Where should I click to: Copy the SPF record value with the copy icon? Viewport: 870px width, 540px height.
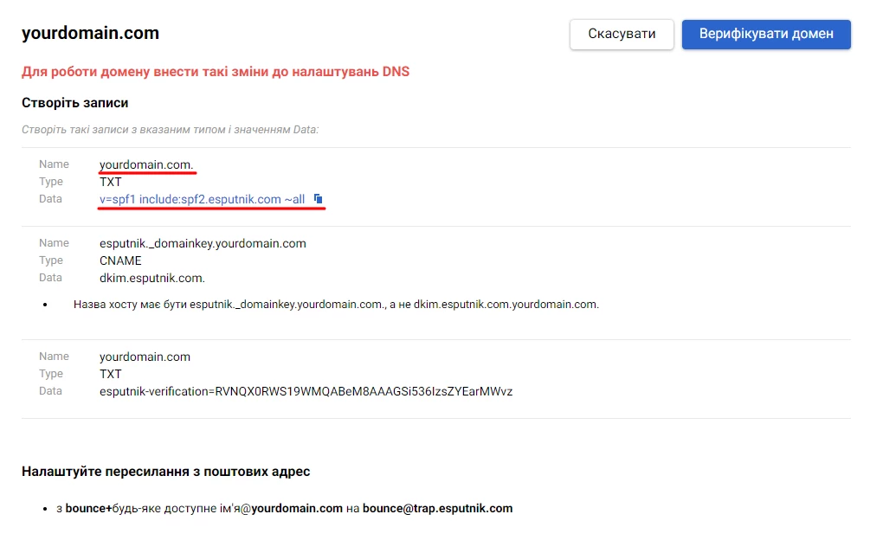[318, 198]
